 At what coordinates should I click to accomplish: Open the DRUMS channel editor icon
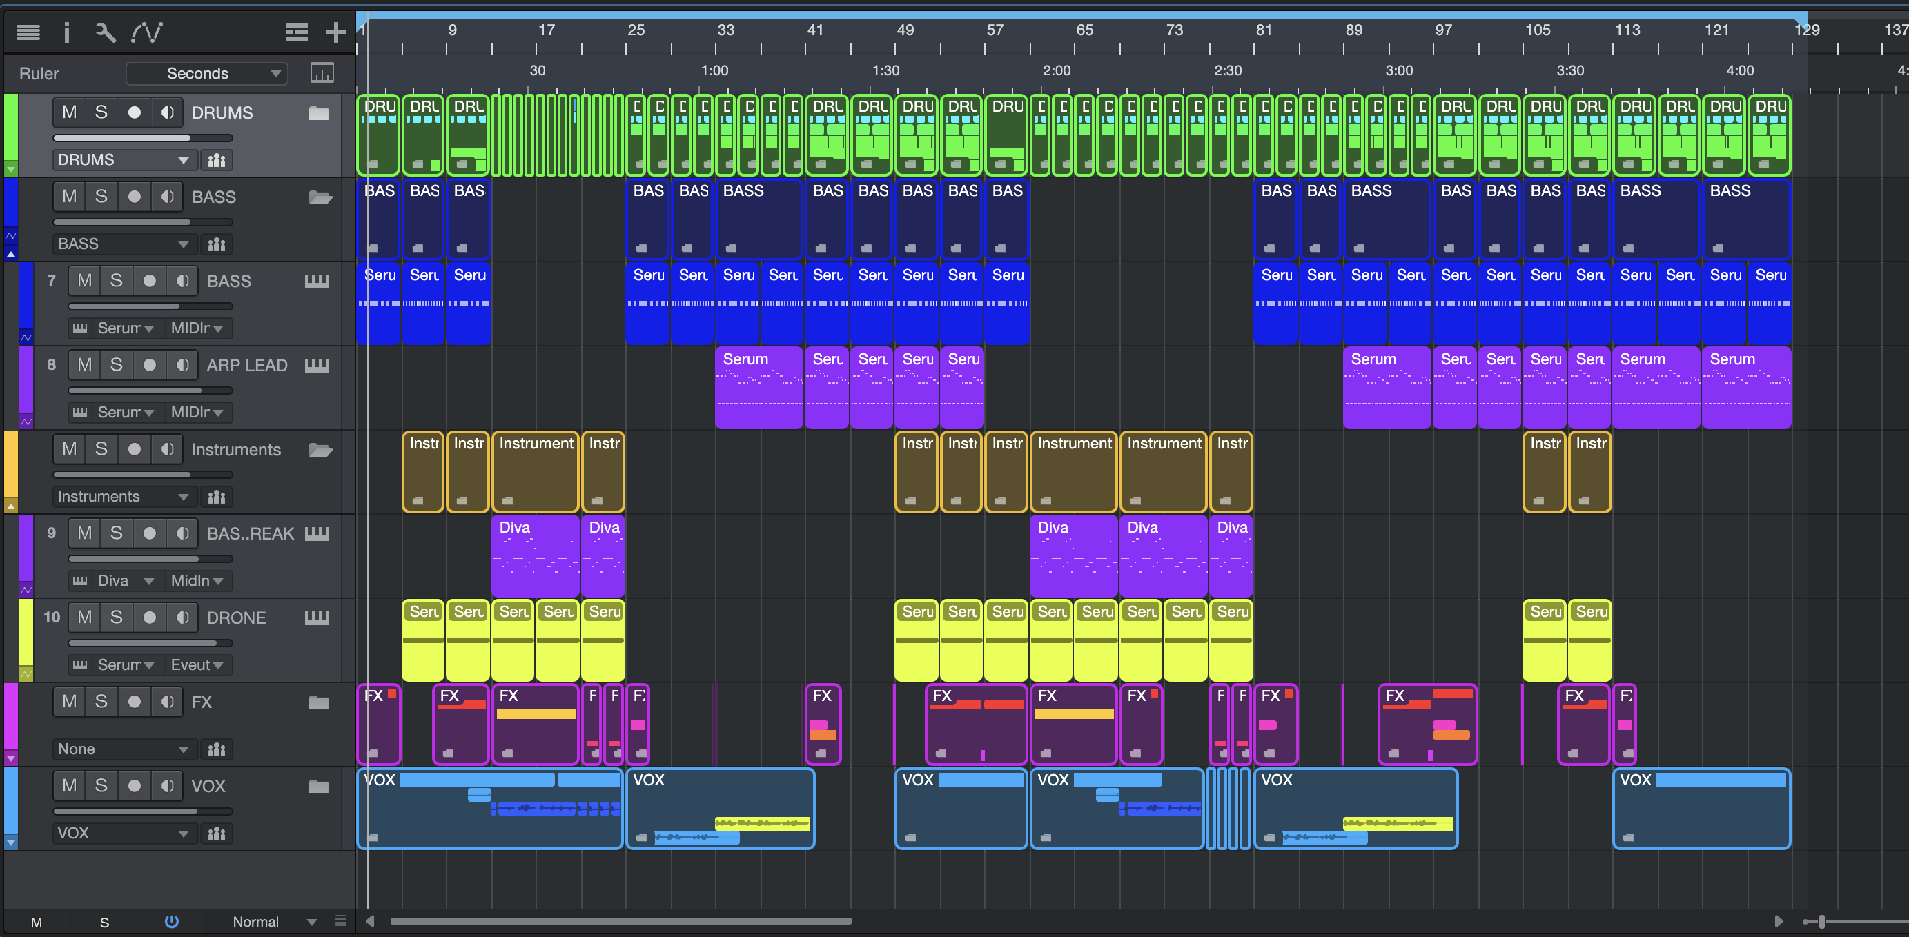pos(217,160)
